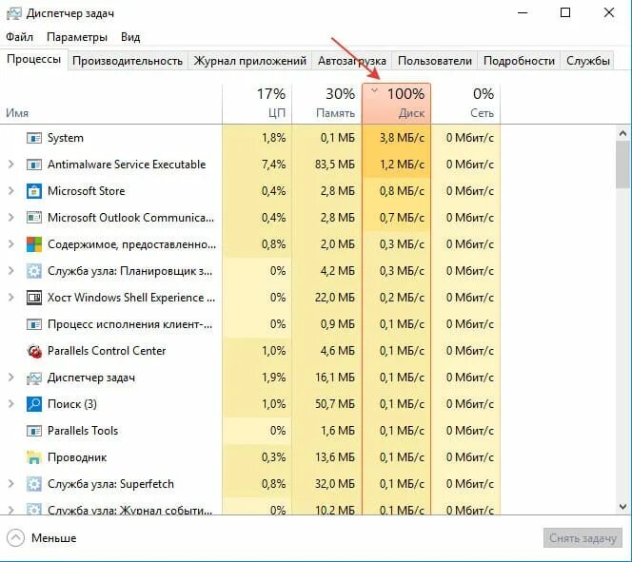Sort by the Диск 100% column header
Viewport: 632px width, 562px height.
[x=397, y=104]
